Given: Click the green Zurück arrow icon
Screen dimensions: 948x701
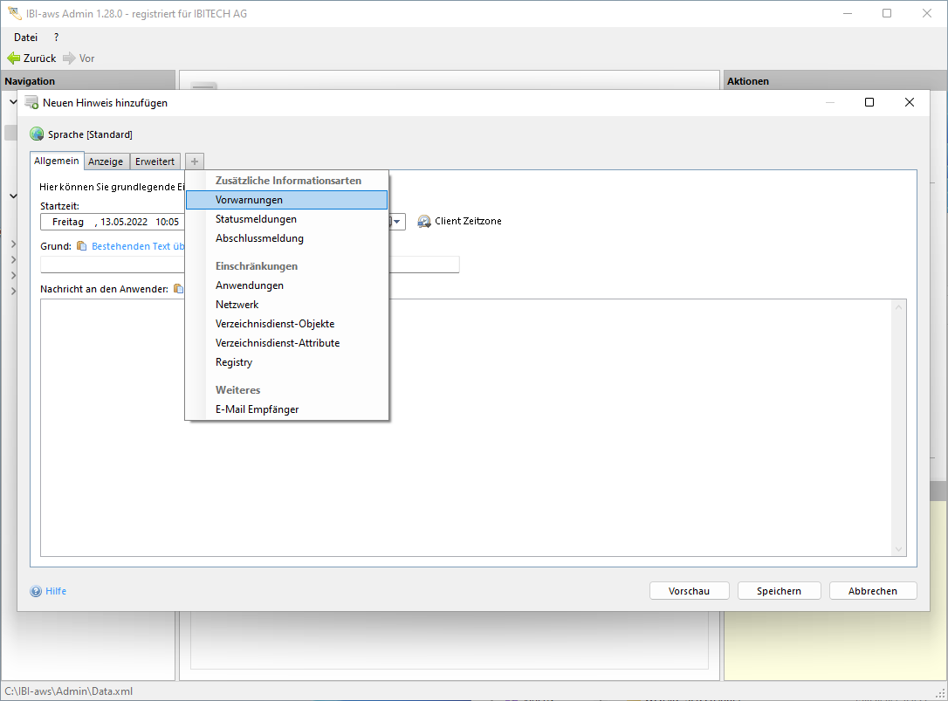Looking at the screenshot, I should pyautogui.click(x=13, y=58).
